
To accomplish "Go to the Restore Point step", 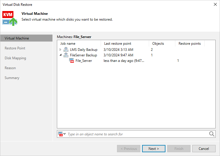I will pos(15,48).
